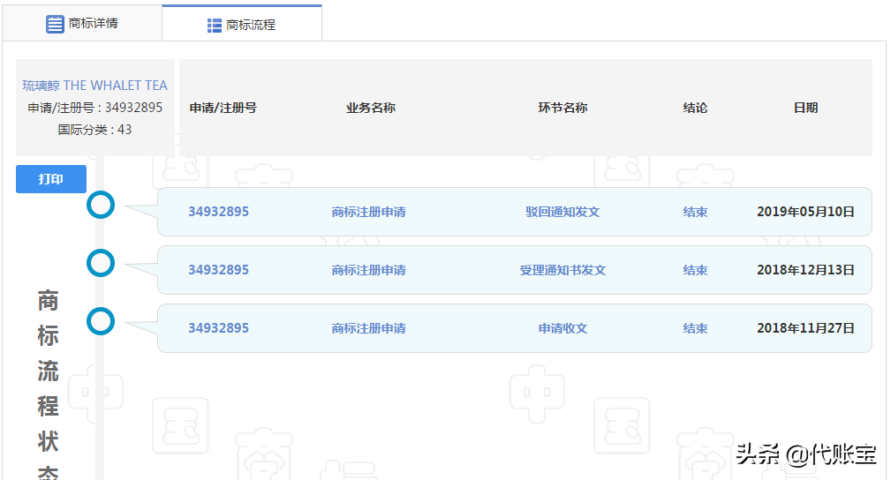This screenshot has width=891, height=480.
Task: Click 34932895 in the 驳回通知发文 row
Action: coord(219,212)
